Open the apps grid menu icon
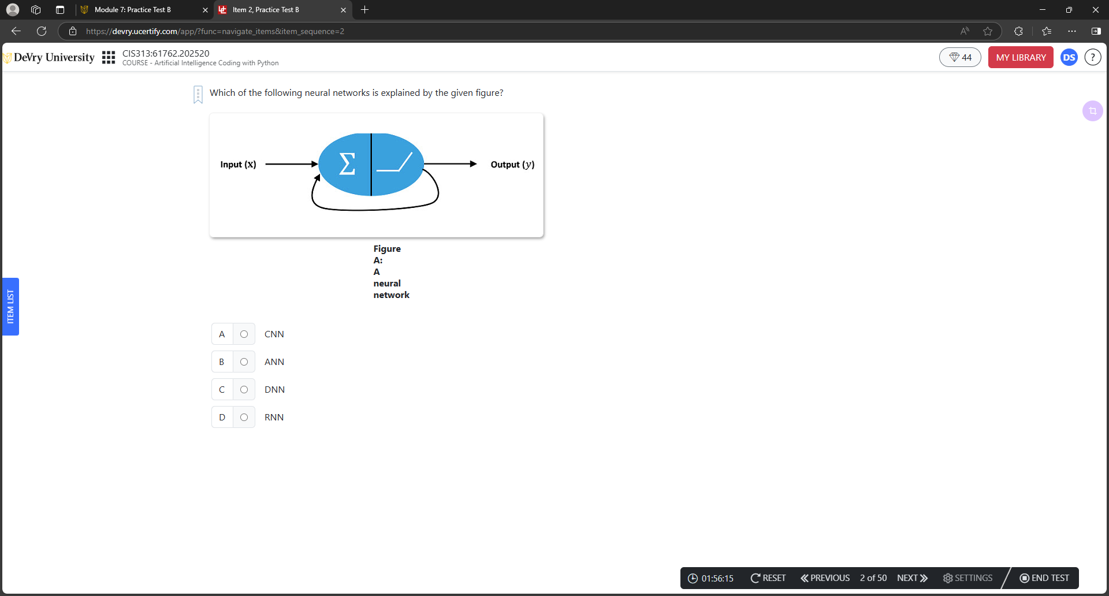This screenshot has height=596, width=1109. [109, 57]
